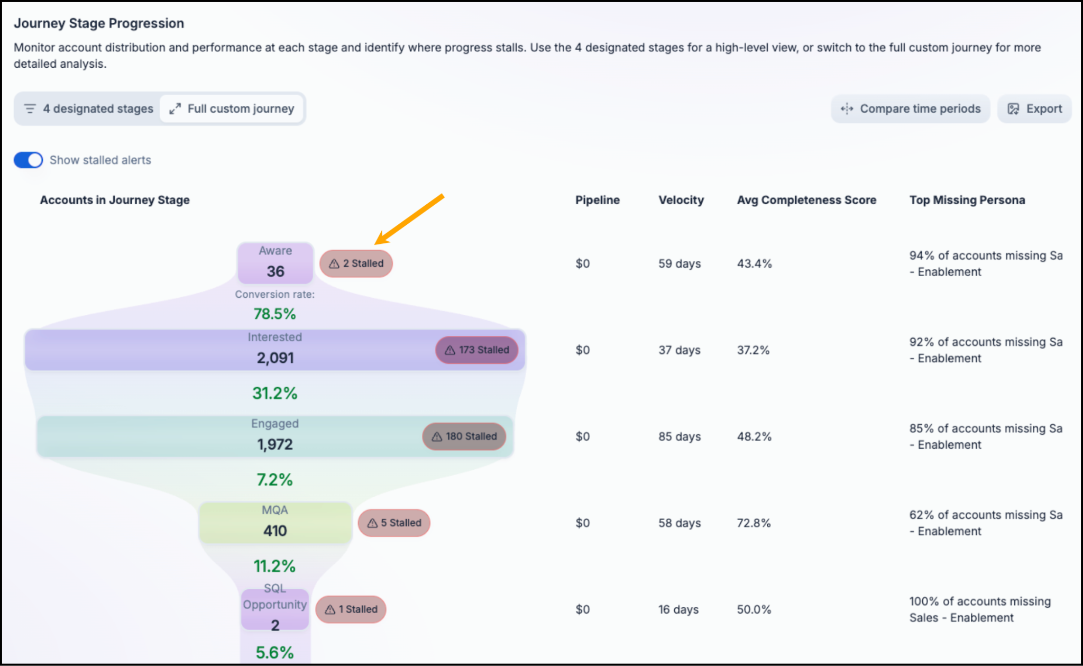Select the Engaged stage bar showing 1,972
Screen dimensions: 1083x666
275,436
